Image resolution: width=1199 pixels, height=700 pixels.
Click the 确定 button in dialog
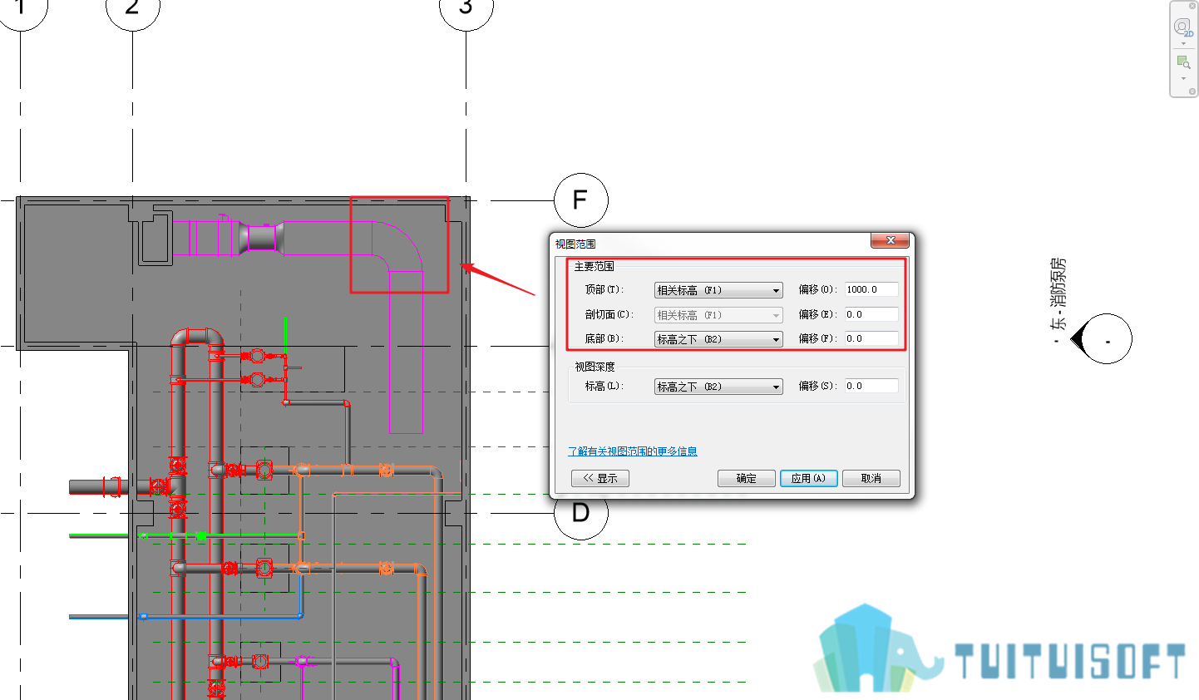point(747,479)
